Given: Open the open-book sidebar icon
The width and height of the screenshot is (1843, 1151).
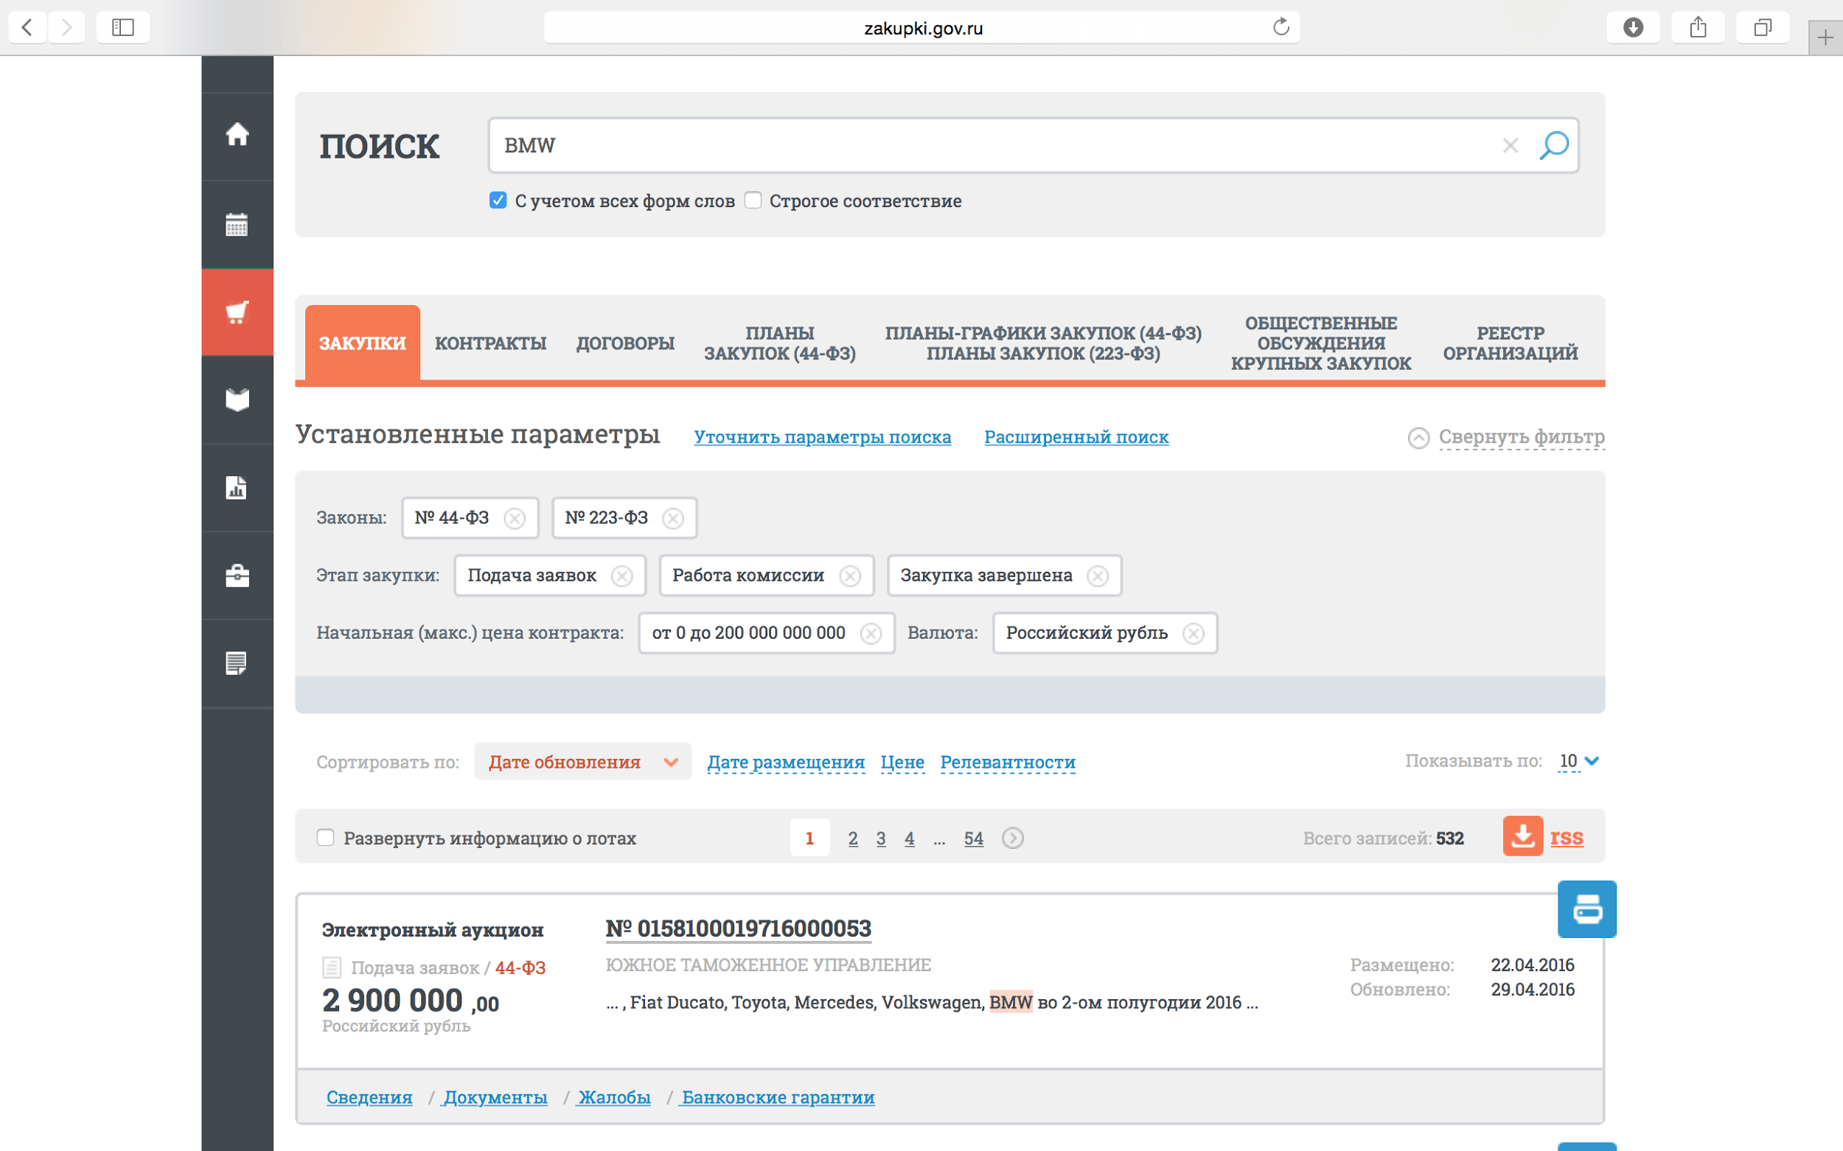Looking at the screenshot, I should point(237,399).
